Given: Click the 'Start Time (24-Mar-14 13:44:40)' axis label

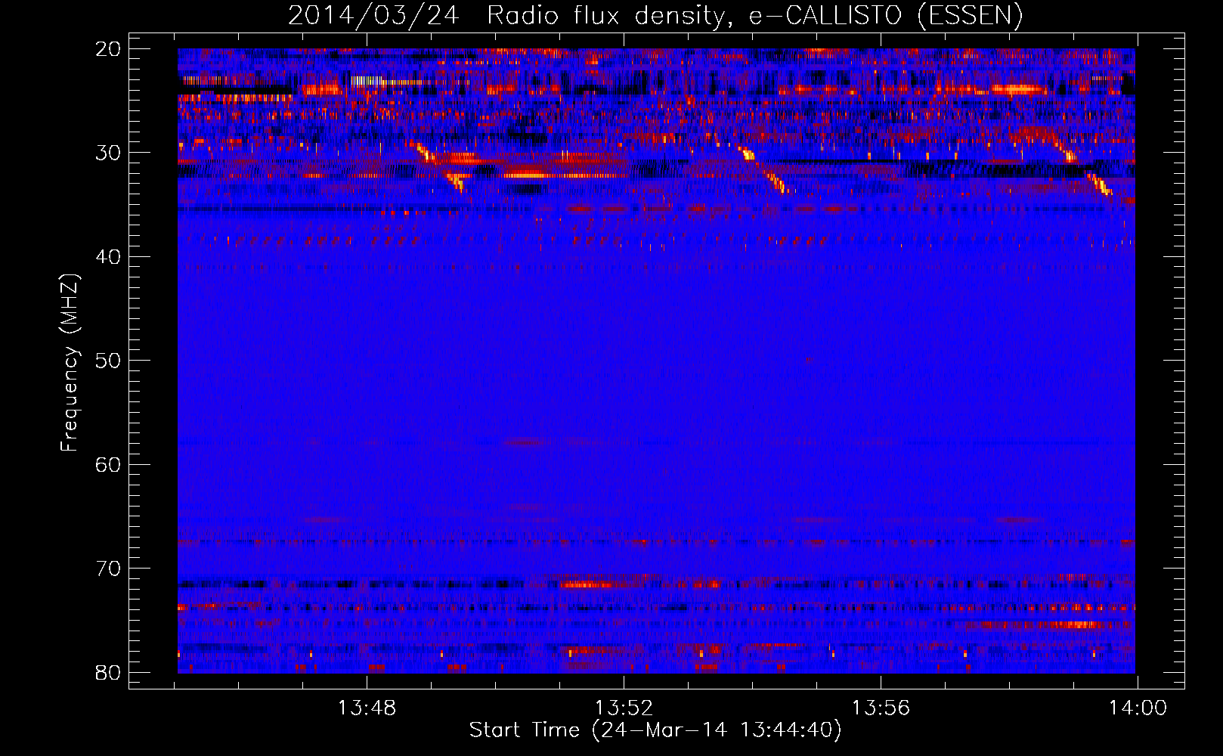Looking at the screenshot, I should point(655,730).
